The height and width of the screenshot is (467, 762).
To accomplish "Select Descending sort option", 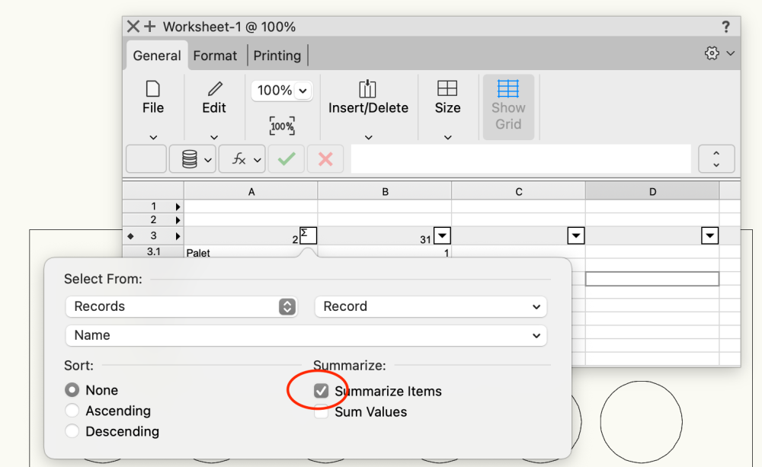I will coord(72,431).
